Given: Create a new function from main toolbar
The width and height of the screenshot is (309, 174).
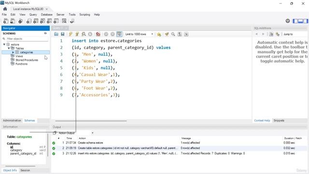Looking at the screenshot, I should (x=56, y=21).
